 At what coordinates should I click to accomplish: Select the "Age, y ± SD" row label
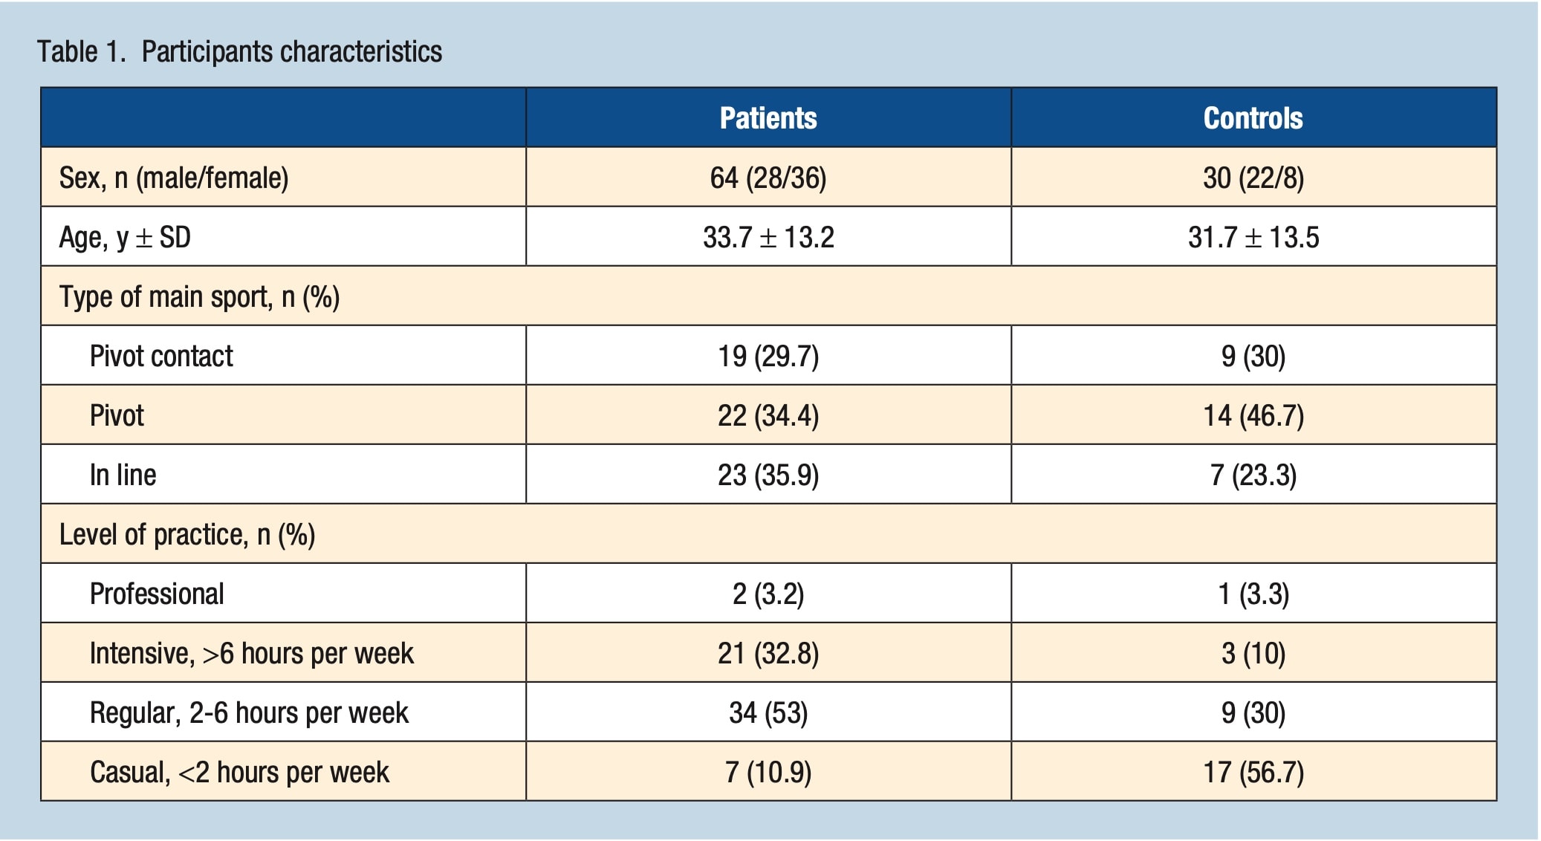(125, 238)
